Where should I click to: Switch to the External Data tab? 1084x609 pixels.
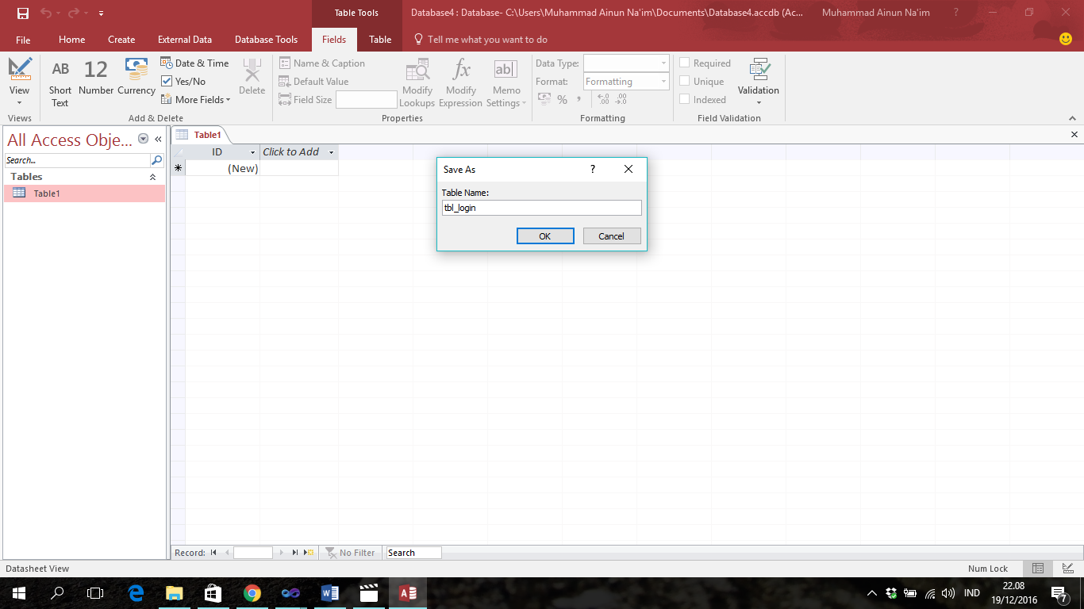pyautogui.click(x=185, y=40)
